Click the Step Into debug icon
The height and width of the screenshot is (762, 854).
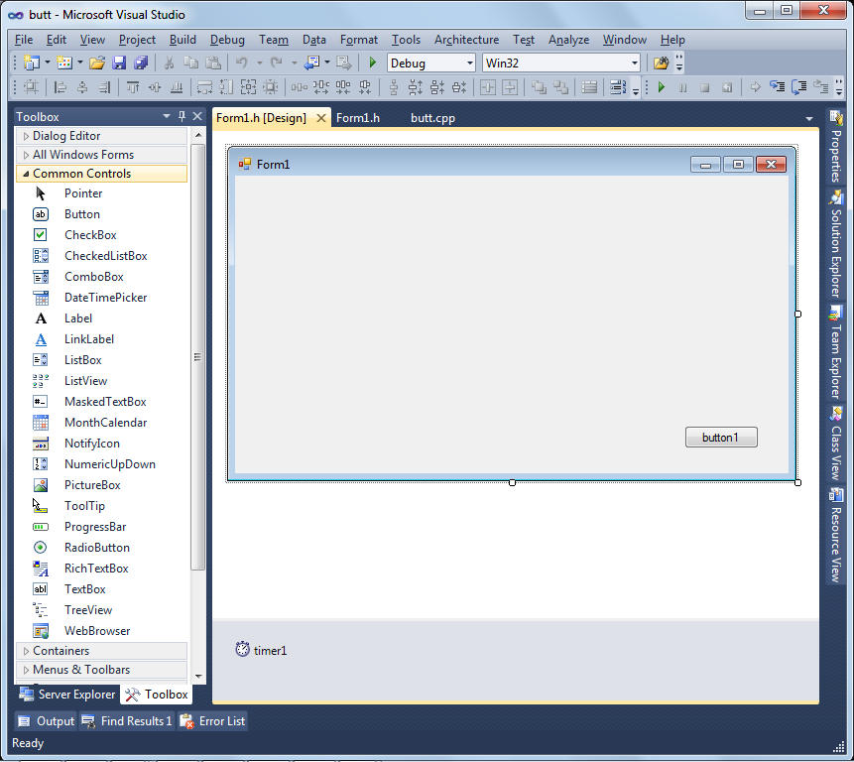click(x=778, y=87)
